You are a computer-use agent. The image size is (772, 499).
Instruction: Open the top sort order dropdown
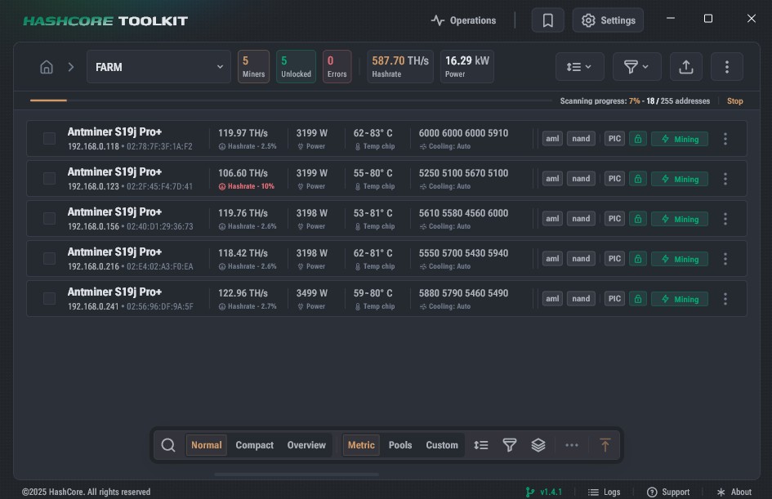point(579,67)
